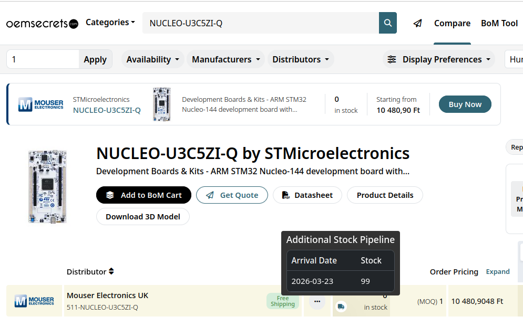The width and height of the screenshot is (523, 317).
Task: Click the paper plane icon in header
Action: tap(417, 23)
